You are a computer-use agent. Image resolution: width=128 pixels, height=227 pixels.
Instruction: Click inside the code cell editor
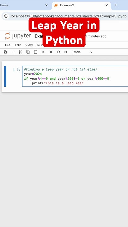75,76
